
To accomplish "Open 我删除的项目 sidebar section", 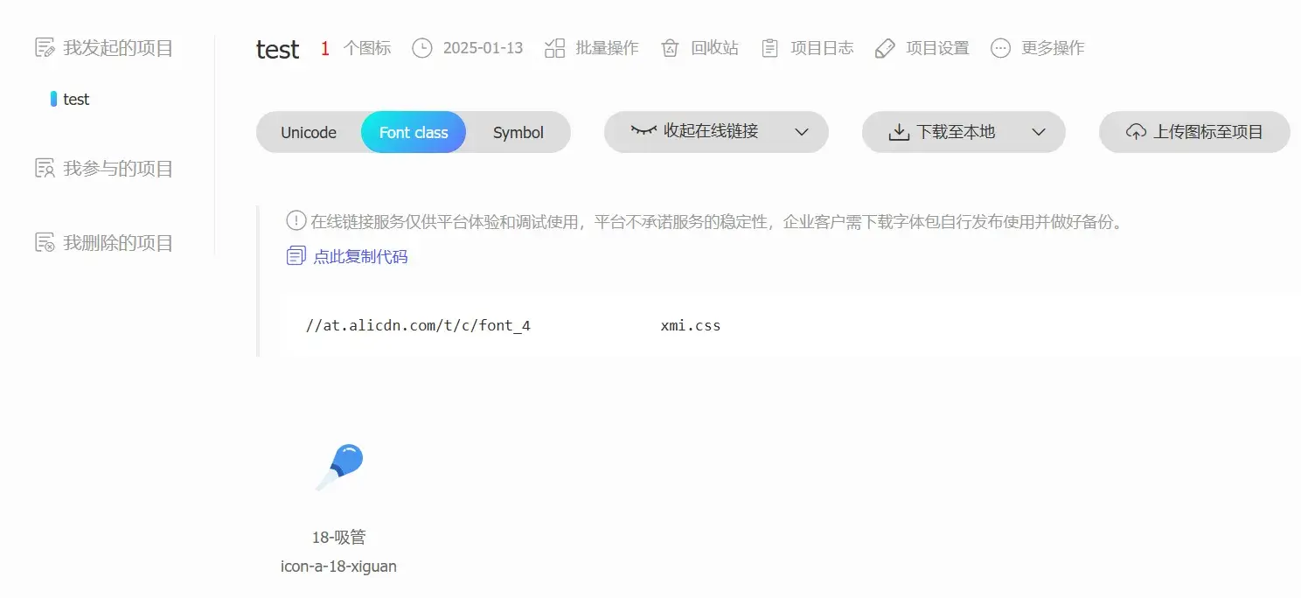I will point(118,242).
